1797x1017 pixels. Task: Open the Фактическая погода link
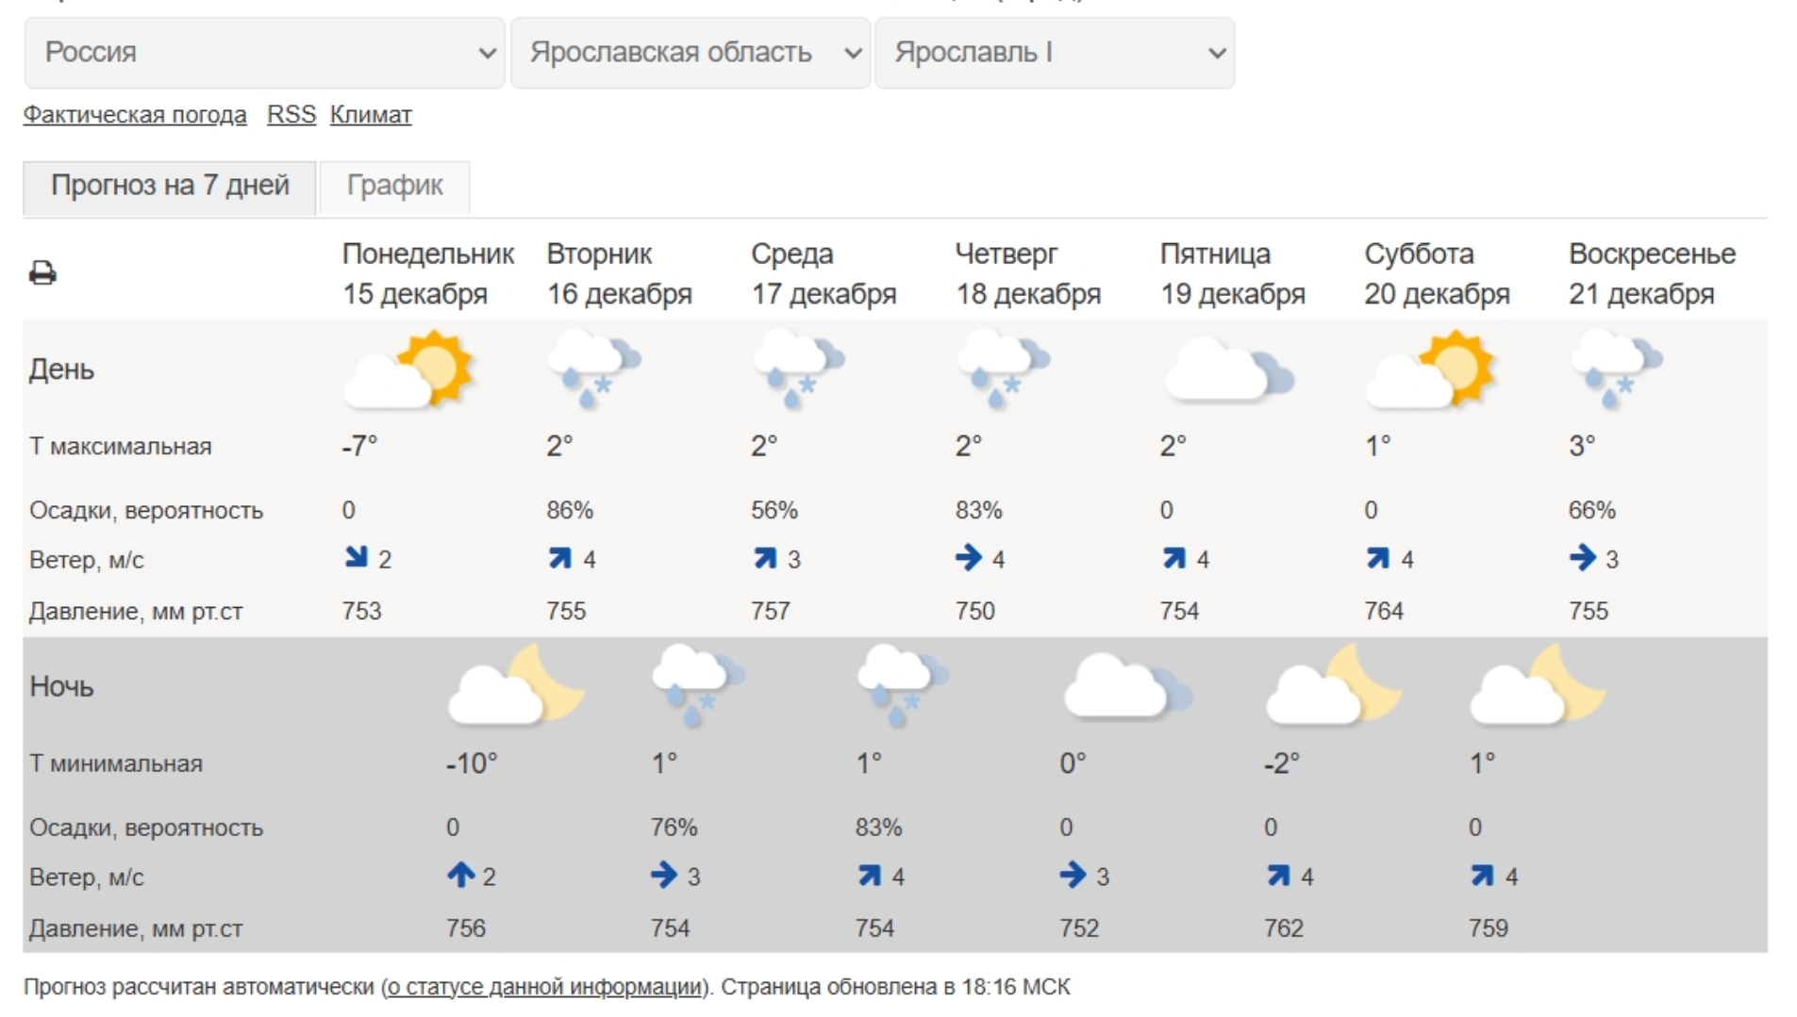[x=135, y=115]
